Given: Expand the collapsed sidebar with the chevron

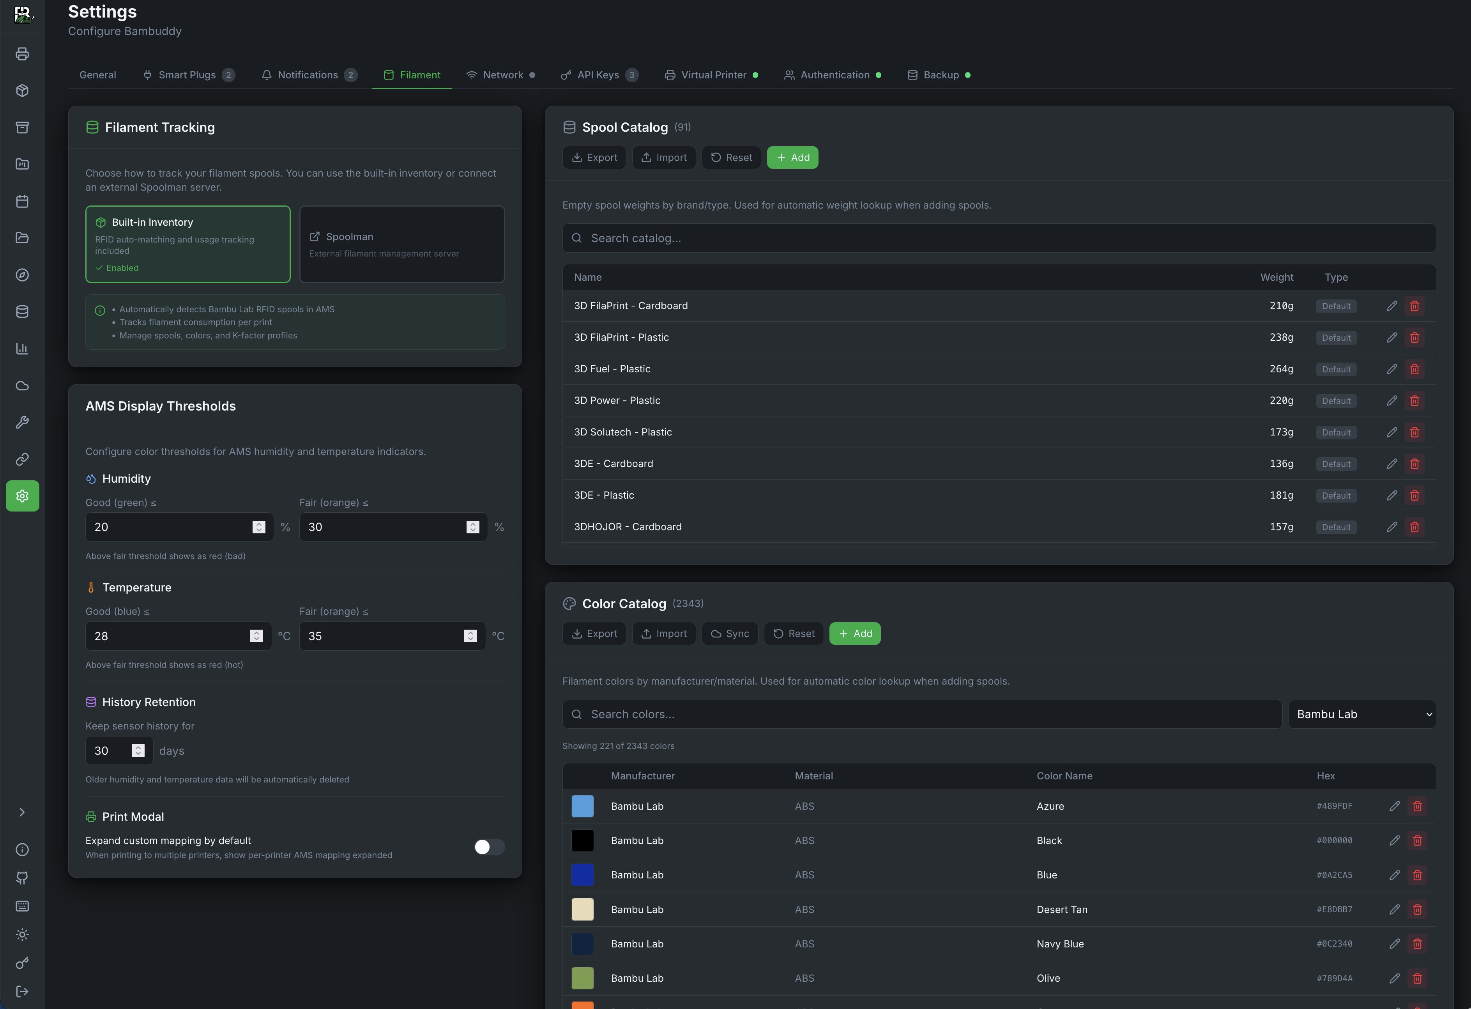Looking at the screenshot, I should (22, 812).
